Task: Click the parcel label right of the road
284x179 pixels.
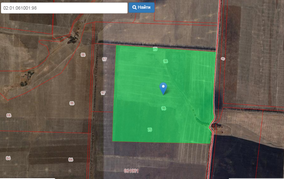Action: [x=223, y=59]
